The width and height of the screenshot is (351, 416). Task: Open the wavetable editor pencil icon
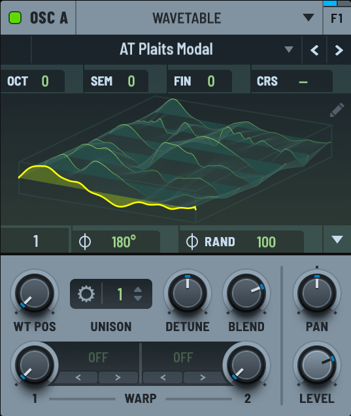tap(337, 110)
